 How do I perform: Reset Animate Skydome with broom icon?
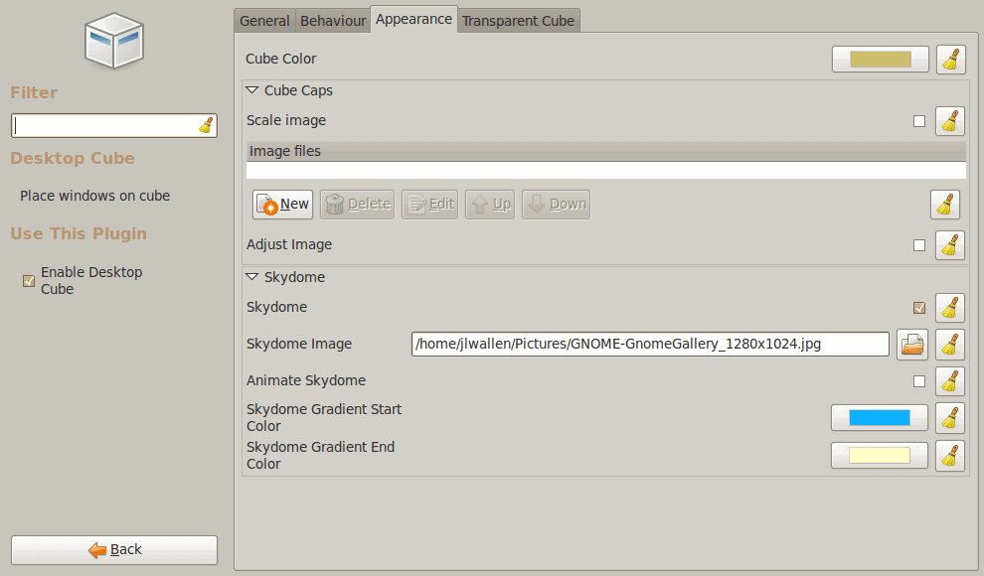tap(949, 381)
